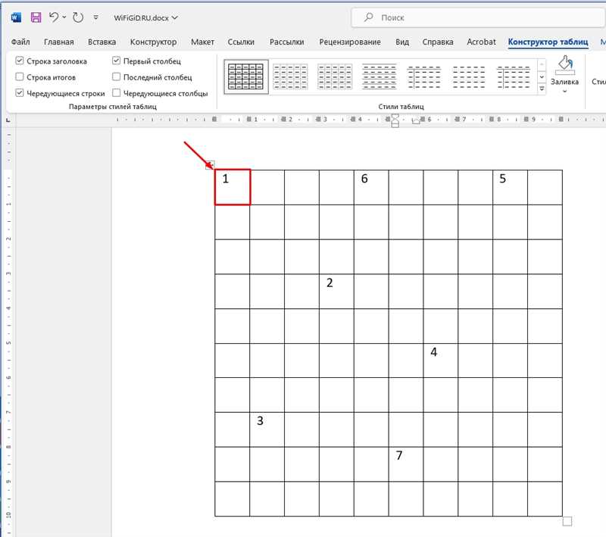
Task: Open the Вид tab
Action: pyautogui.click(x=402, y=42)
